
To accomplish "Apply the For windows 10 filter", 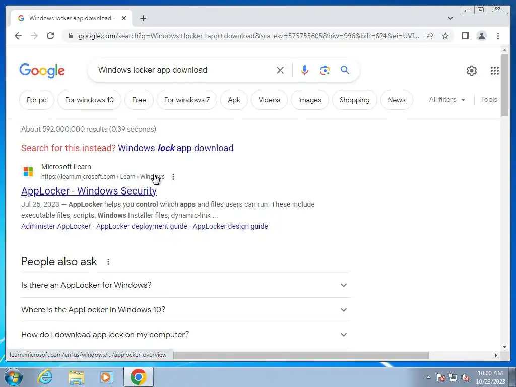I will tap(89, 100).
